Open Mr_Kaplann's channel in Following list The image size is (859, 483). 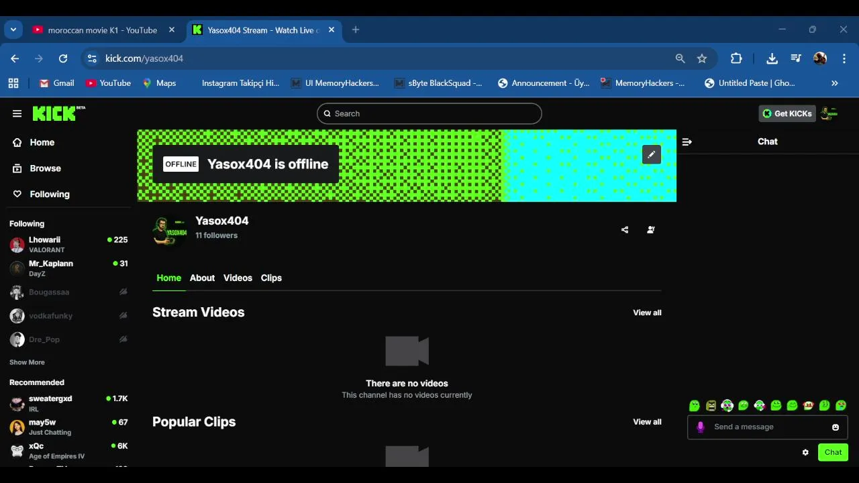68,268
